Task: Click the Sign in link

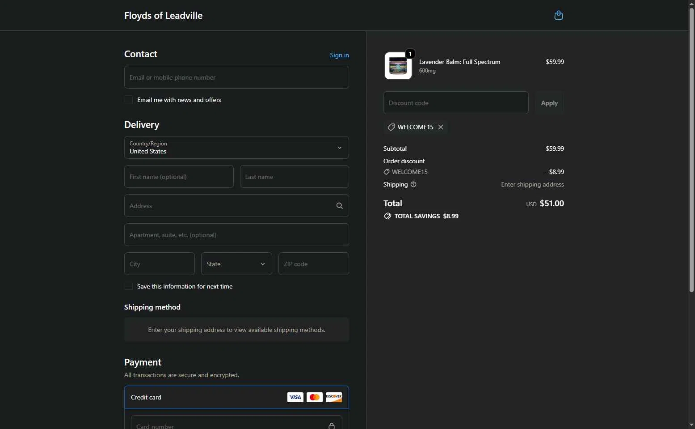Action: pyautogui.click(x=339, y=55)
